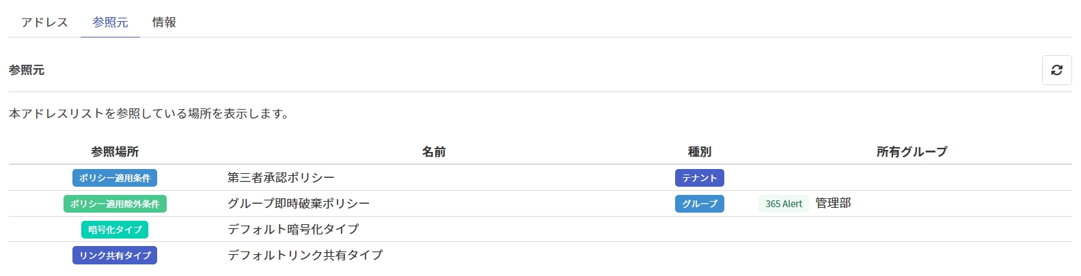
Task: Click the ポリシー適用条件 badge
Action: [x=115, y=178]
